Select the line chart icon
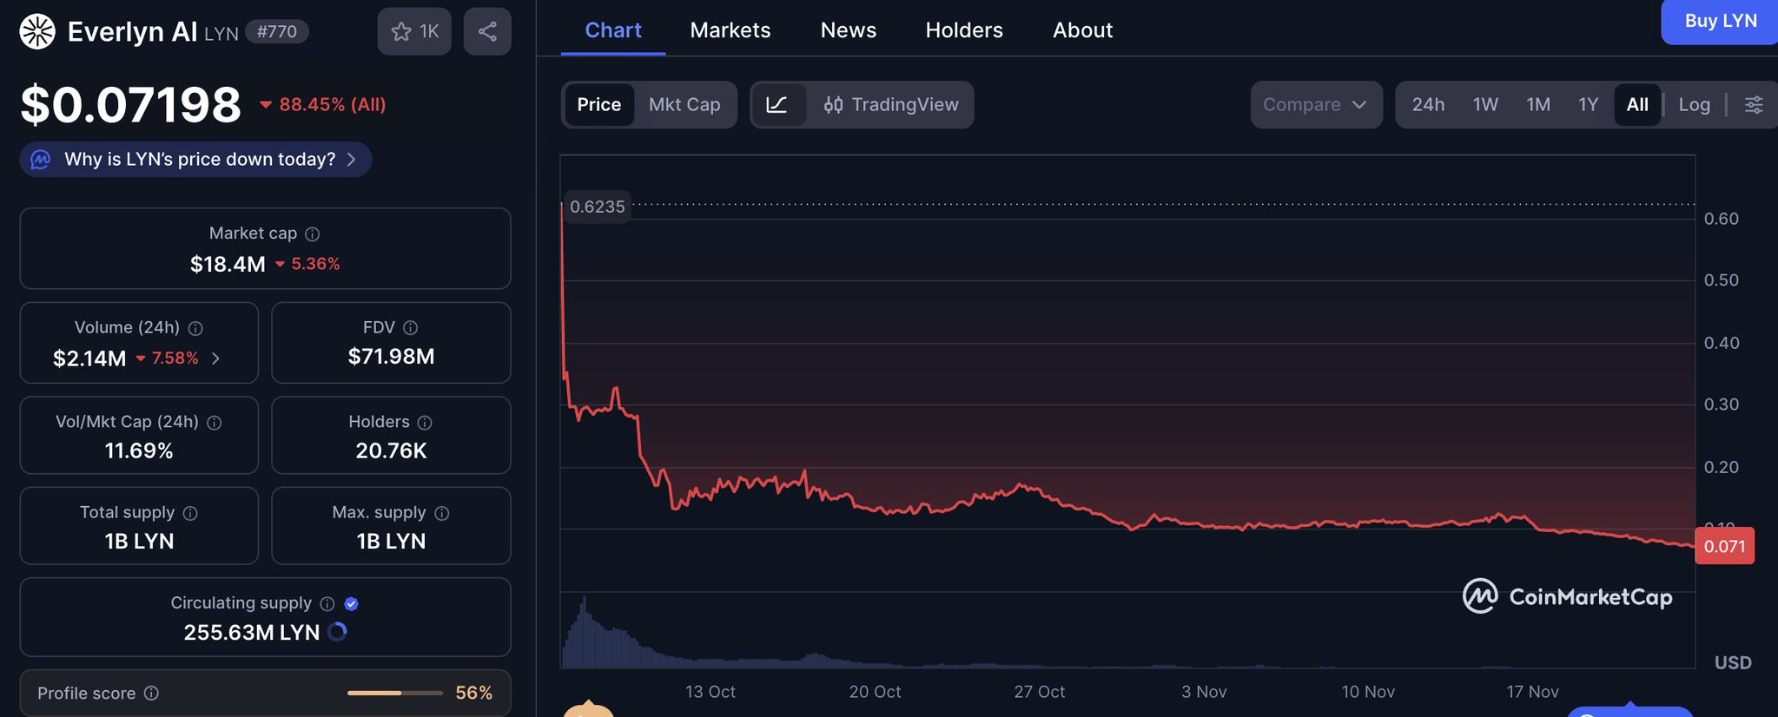1778x717 pixels. [777, 105]
